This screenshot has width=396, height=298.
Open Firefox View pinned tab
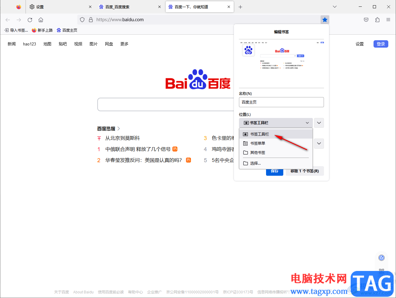point(19,7)
